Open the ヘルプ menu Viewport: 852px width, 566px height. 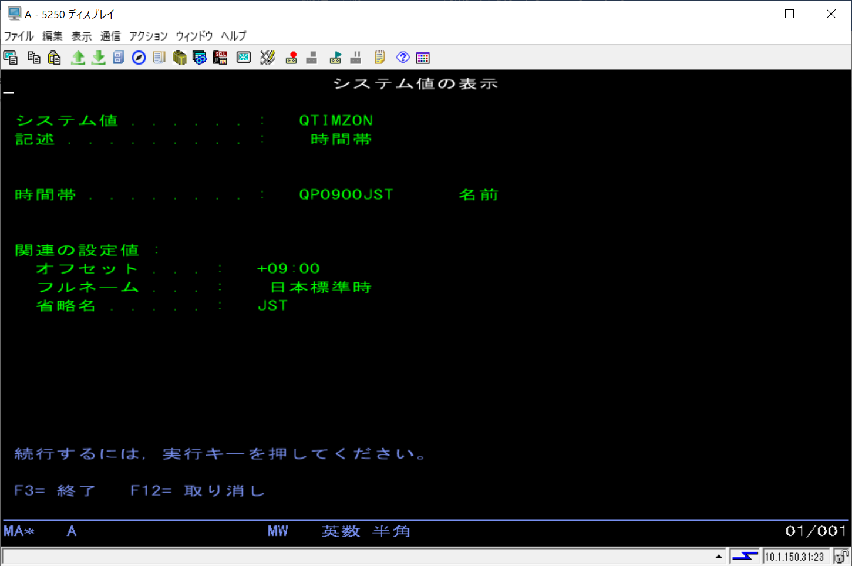[x=234, y=36]
